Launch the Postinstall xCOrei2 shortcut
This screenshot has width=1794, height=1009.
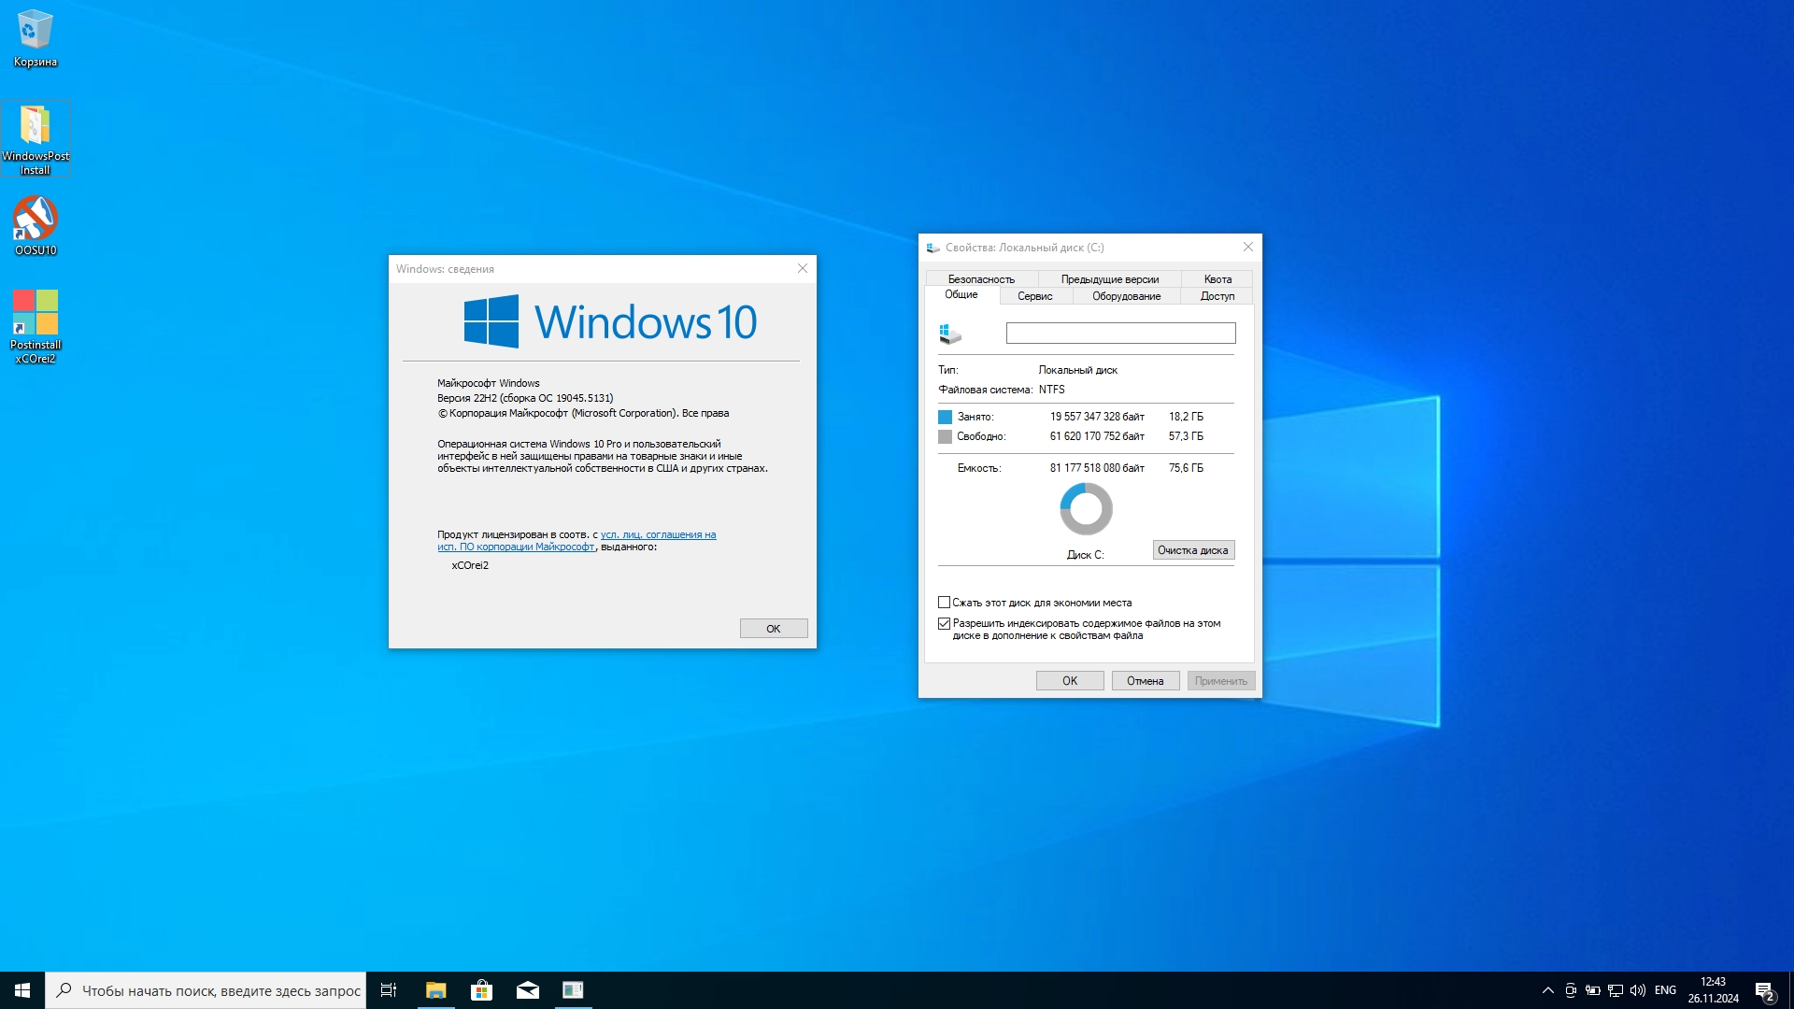[x=35, y=324]
